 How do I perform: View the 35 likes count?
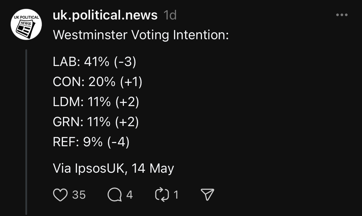pos(79,195)
